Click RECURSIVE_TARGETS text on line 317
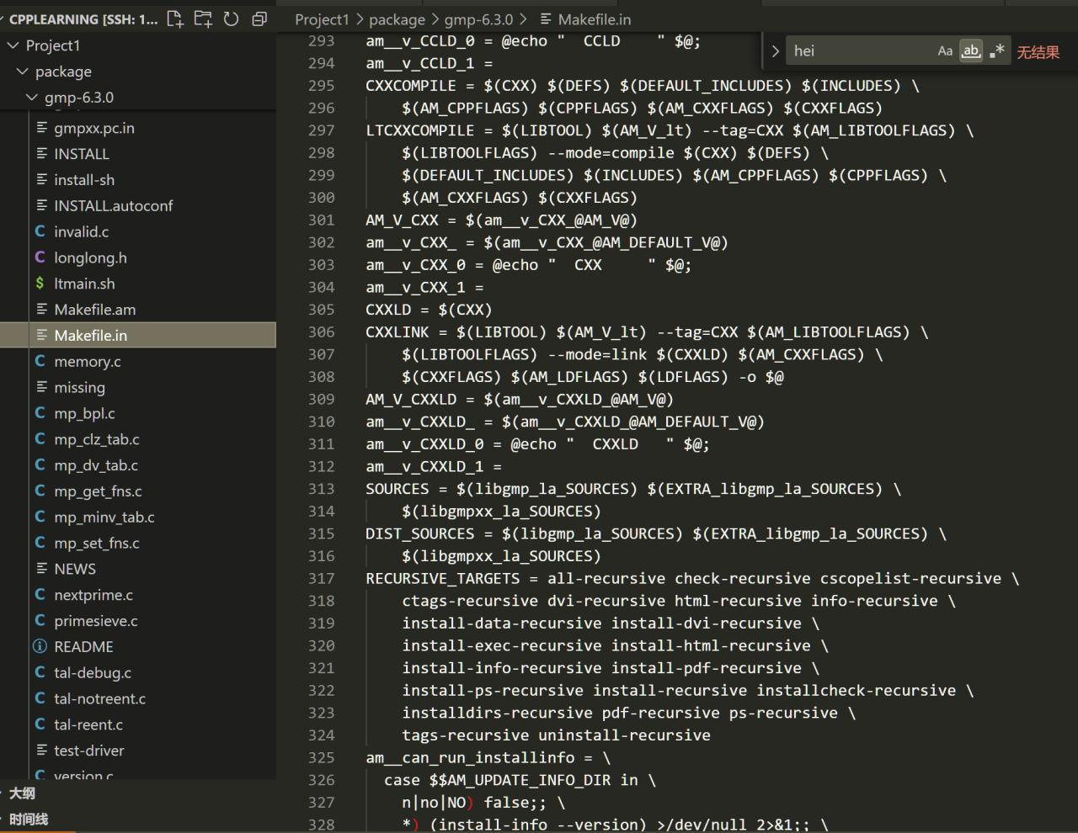Screen dimensions: 1078x833 coord(443,578)
